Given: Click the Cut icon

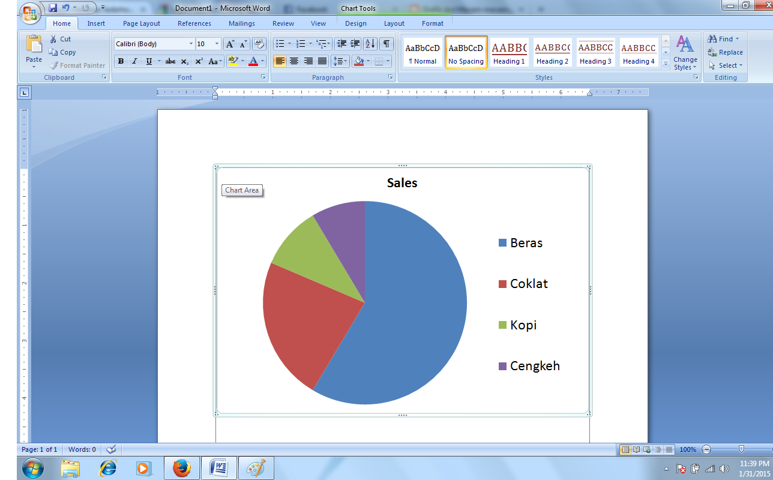Looking at the screenshot, I should 53,39.
